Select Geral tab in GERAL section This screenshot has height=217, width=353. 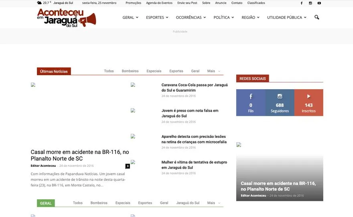click(164, 203)
